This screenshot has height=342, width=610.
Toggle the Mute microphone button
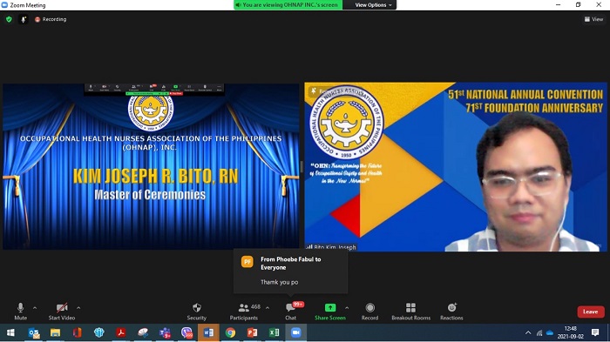21,312
